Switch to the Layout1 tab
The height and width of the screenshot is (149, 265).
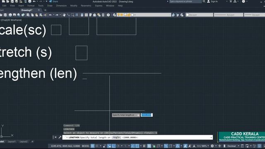tap(12, 142)
